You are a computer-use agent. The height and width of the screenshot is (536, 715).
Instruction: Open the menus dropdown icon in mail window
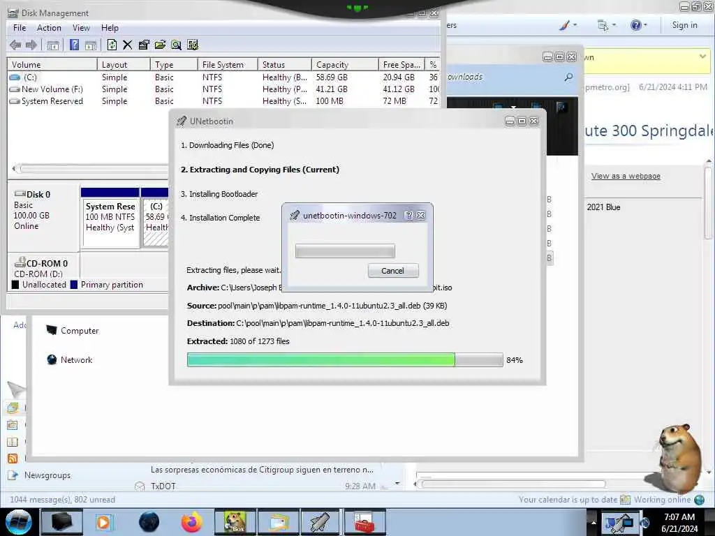pyautogui.click(x=607, y=25)
